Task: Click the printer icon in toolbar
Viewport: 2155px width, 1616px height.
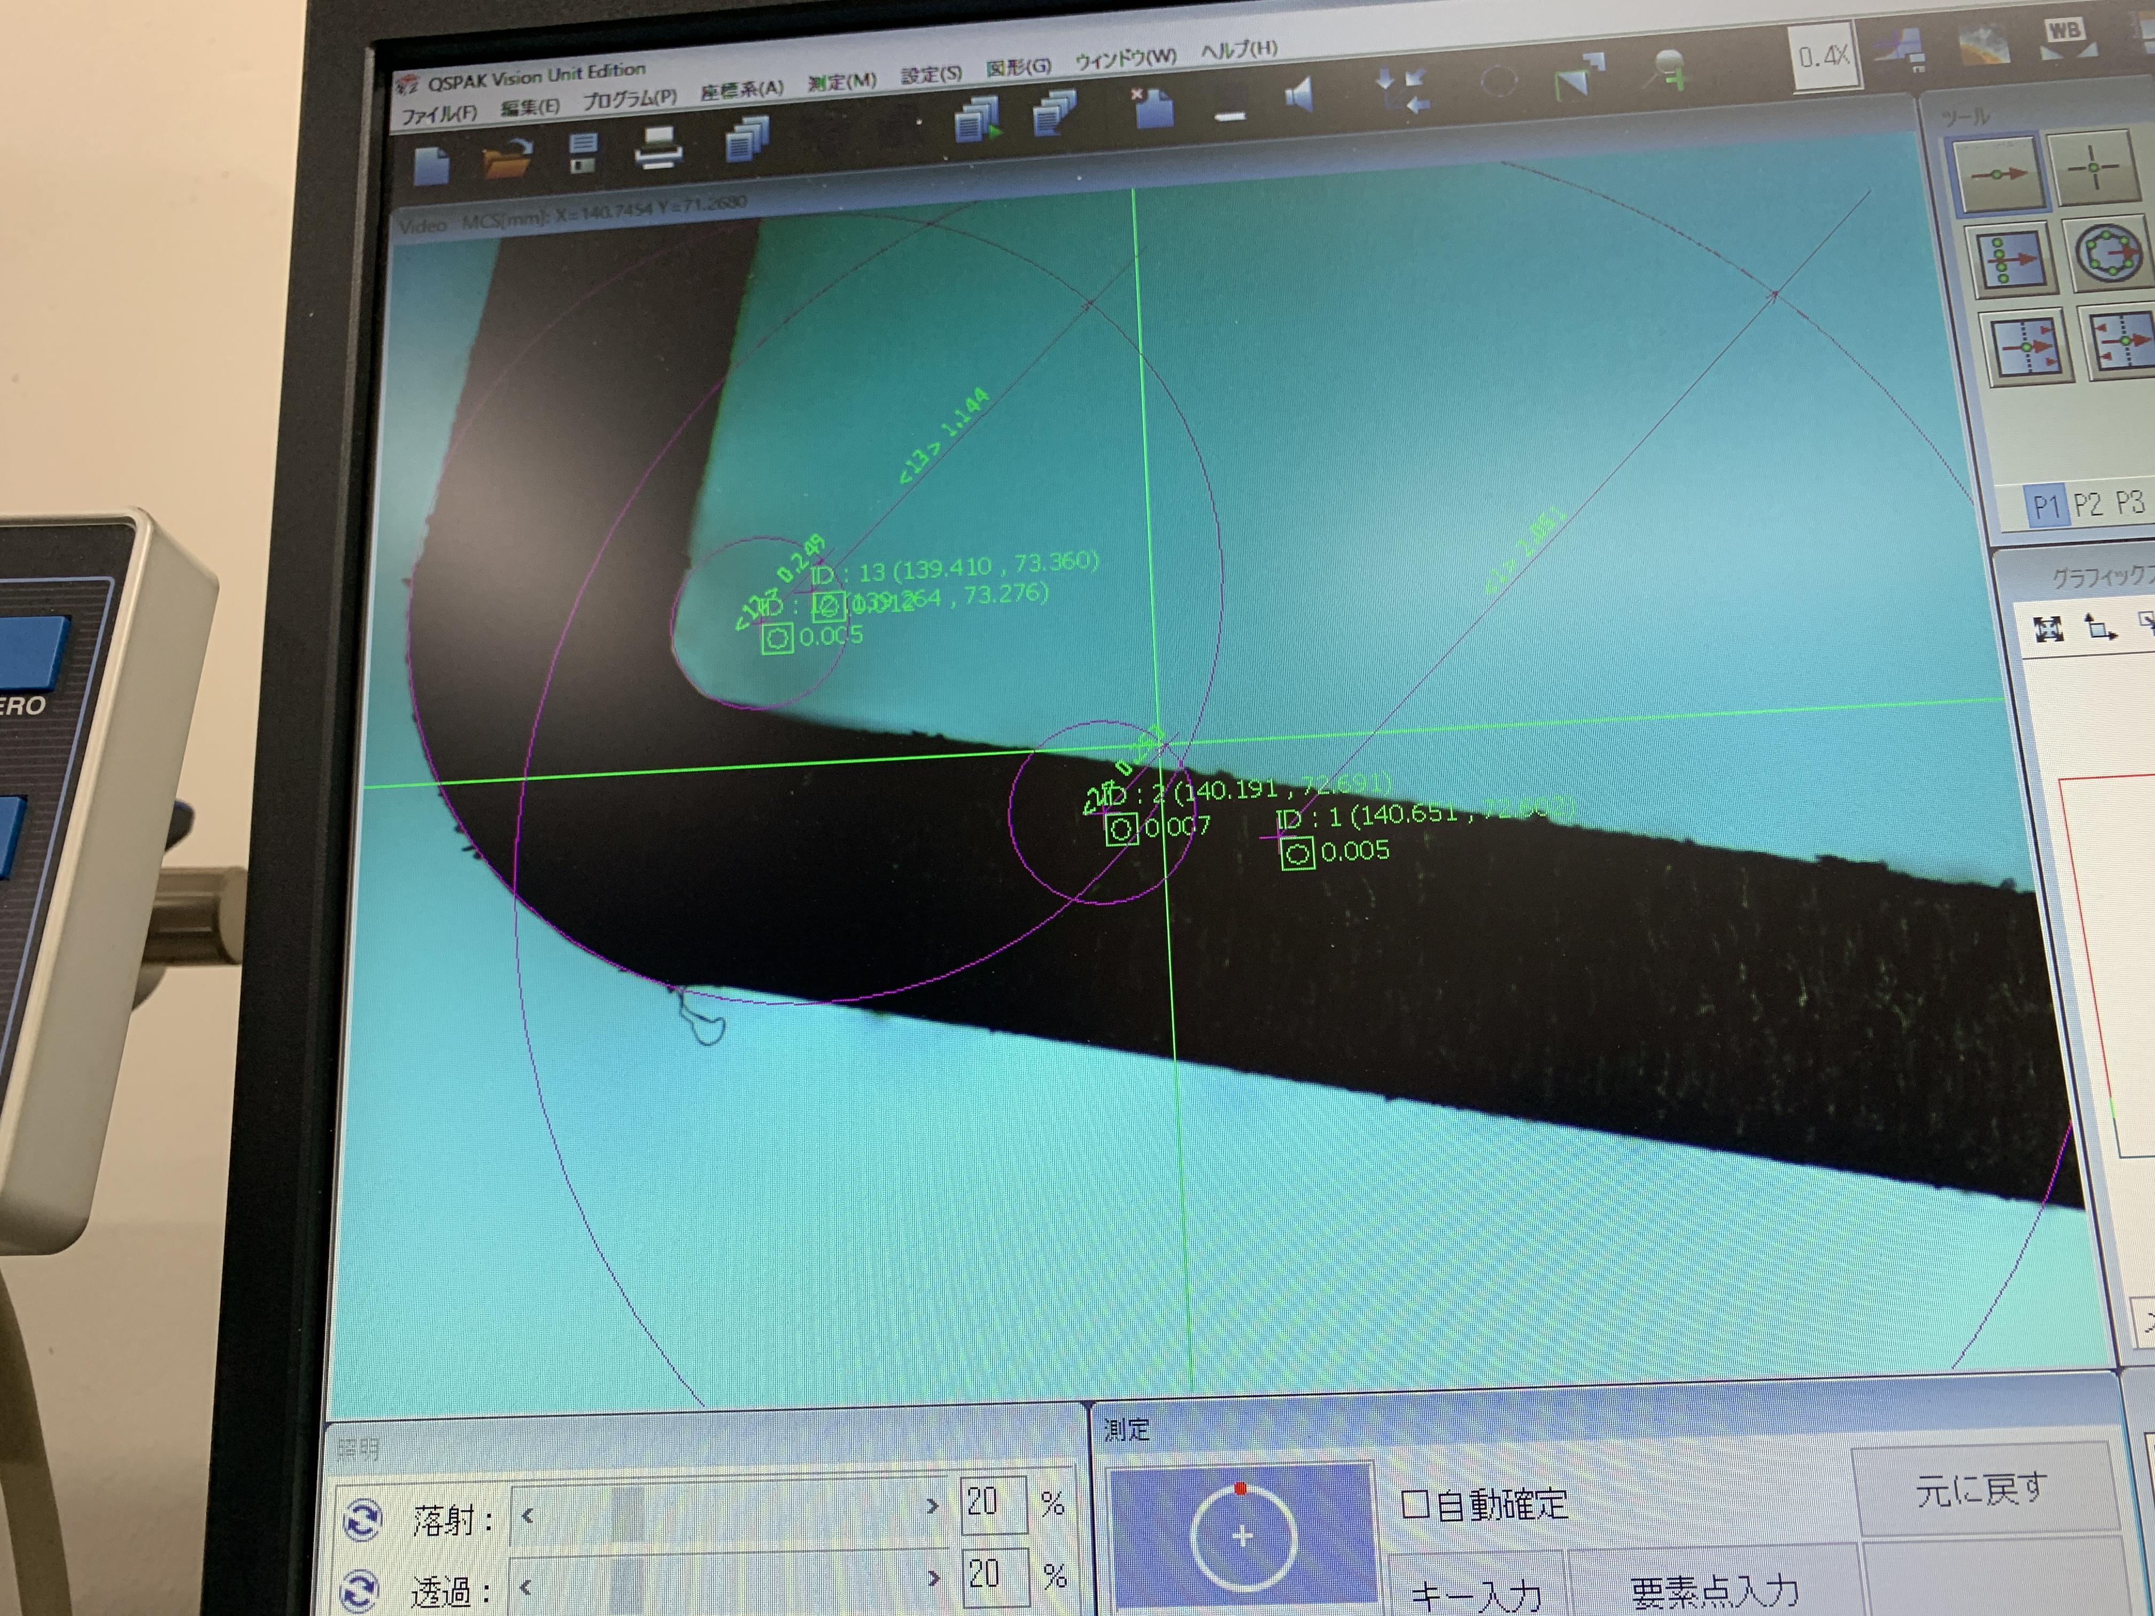Action: (x=657, y=148)
